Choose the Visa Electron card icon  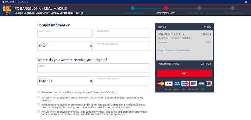coord(177,83)
